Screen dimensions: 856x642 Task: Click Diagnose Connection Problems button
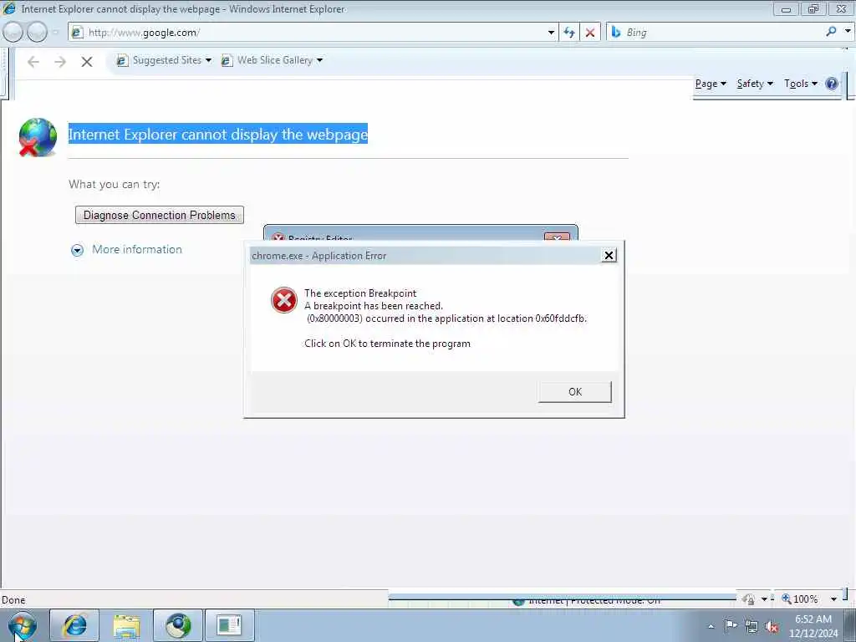point(160,215)
